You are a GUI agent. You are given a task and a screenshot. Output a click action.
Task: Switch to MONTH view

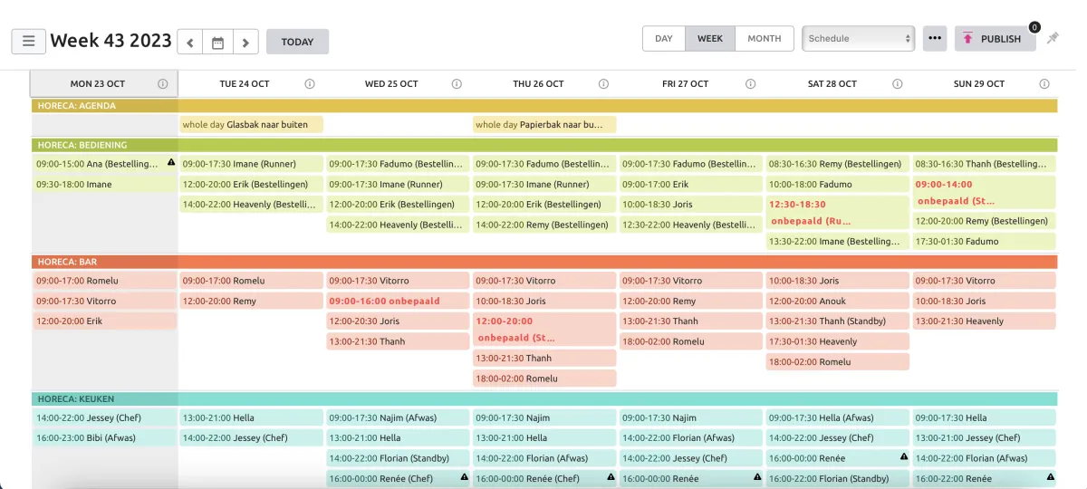click(764, 38)
